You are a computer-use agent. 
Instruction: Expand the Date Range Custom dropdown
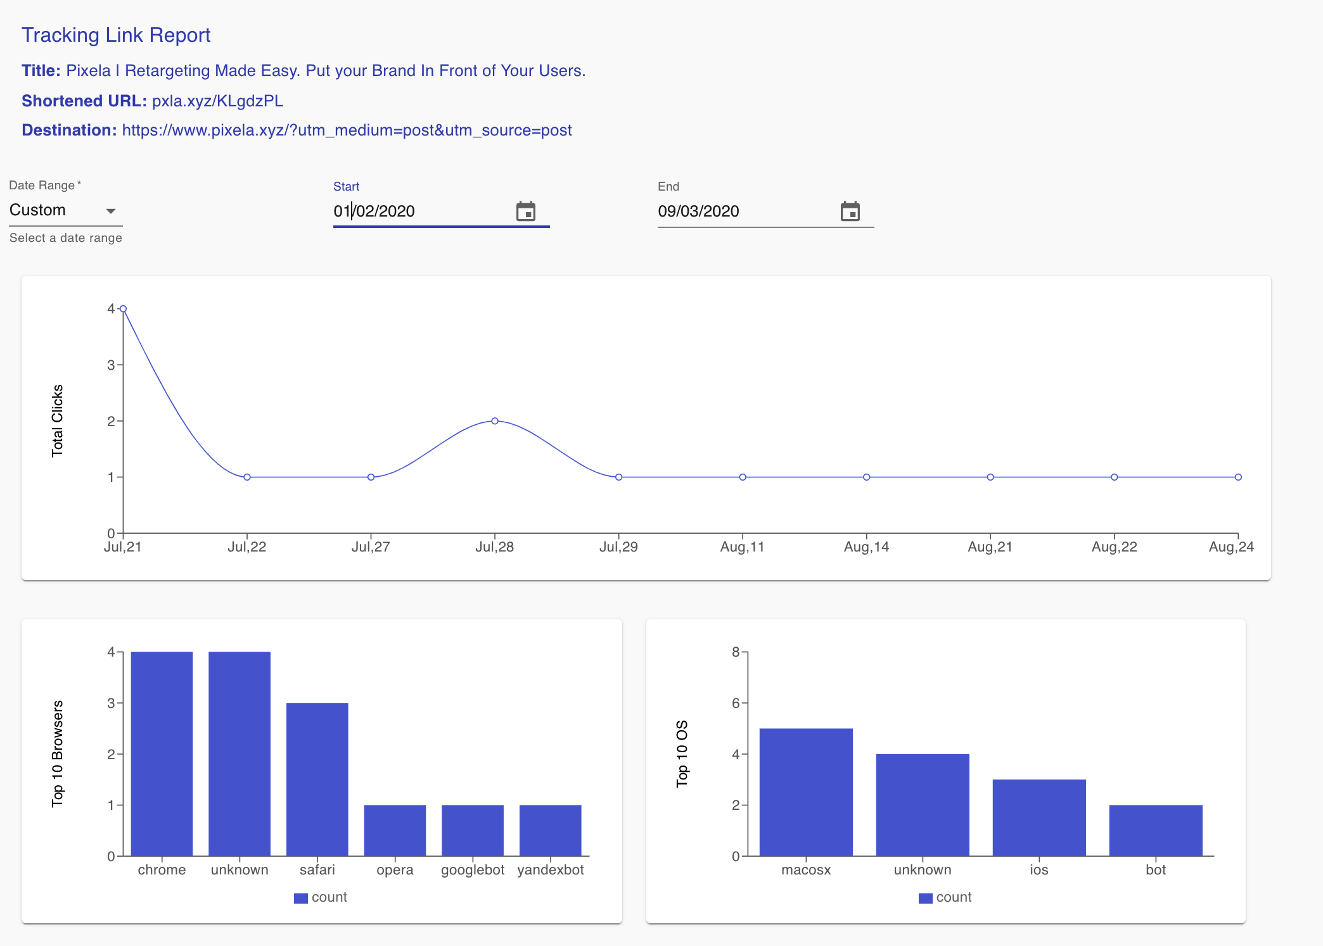click(x=57, y=210)
